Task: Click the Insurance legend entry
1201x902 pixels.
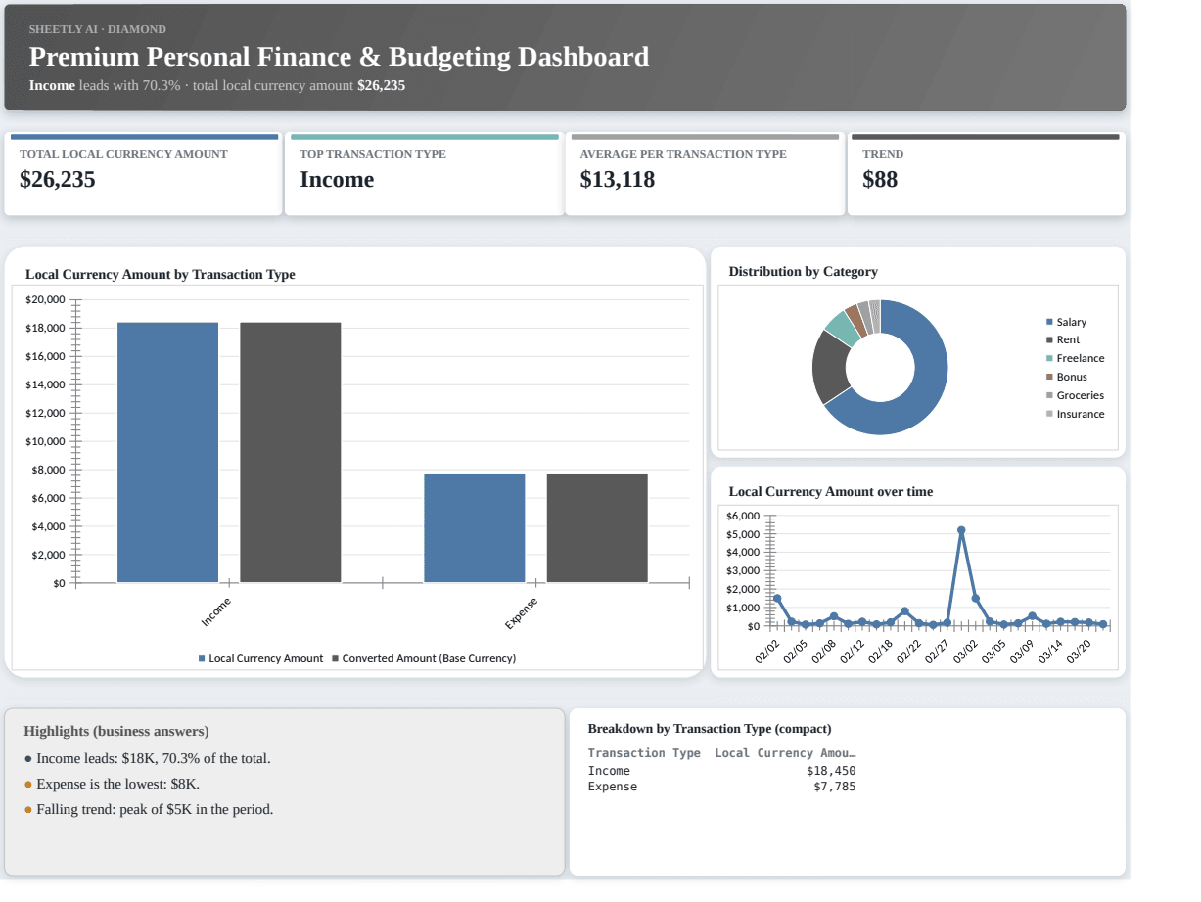Action: click(x=1075, y=414)
